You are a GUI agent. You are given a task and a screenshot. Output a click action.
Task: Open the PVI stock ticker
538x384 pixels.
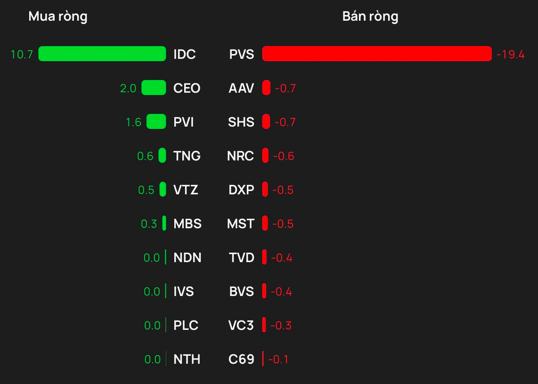pyautogui.click(x=184, y=122)
